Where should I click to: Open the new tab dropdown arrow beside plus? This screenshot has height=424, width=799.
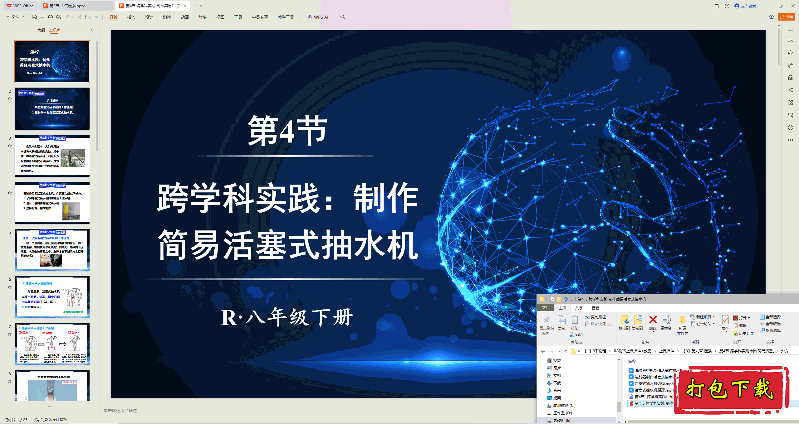202,6
